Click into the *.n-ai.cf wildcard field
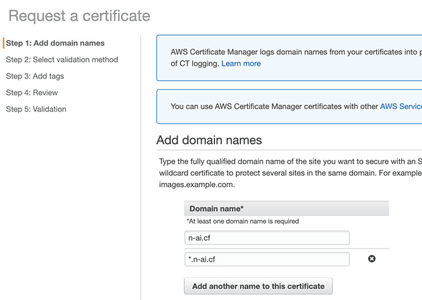The width and height of the screenshot is (422, 300). pyautogui.click(x=267, y=259)
